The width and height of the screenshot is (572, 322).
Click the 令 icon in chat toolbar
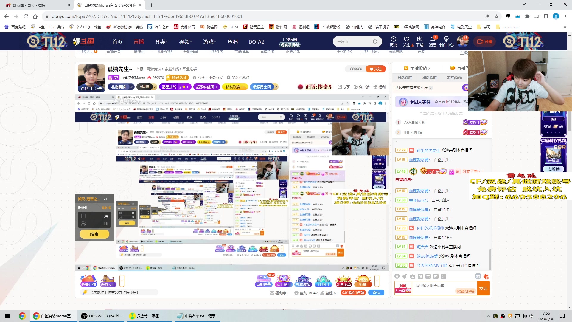pyautogui.click(x=444, y=276)
